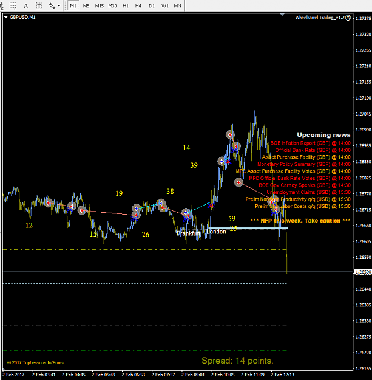Switch to M30 timeframe
This screenshot has height=380, width=372.
point(112,6)
